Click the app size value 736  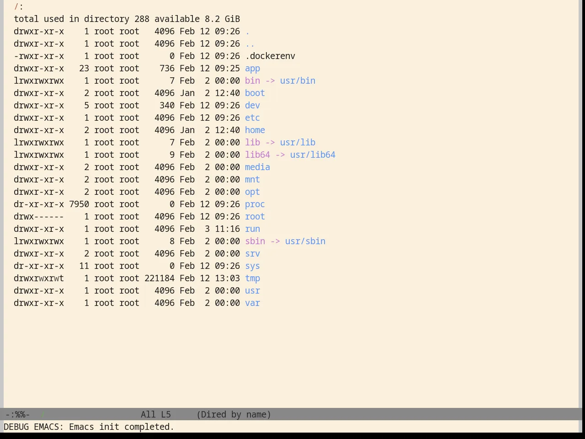[x=167, y=69]
